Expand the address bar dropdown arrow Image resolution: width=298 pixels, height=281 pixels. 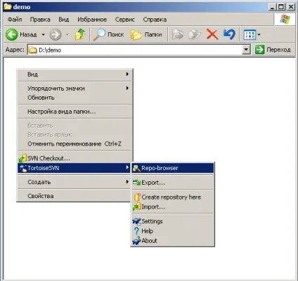[x=246, y=50]
